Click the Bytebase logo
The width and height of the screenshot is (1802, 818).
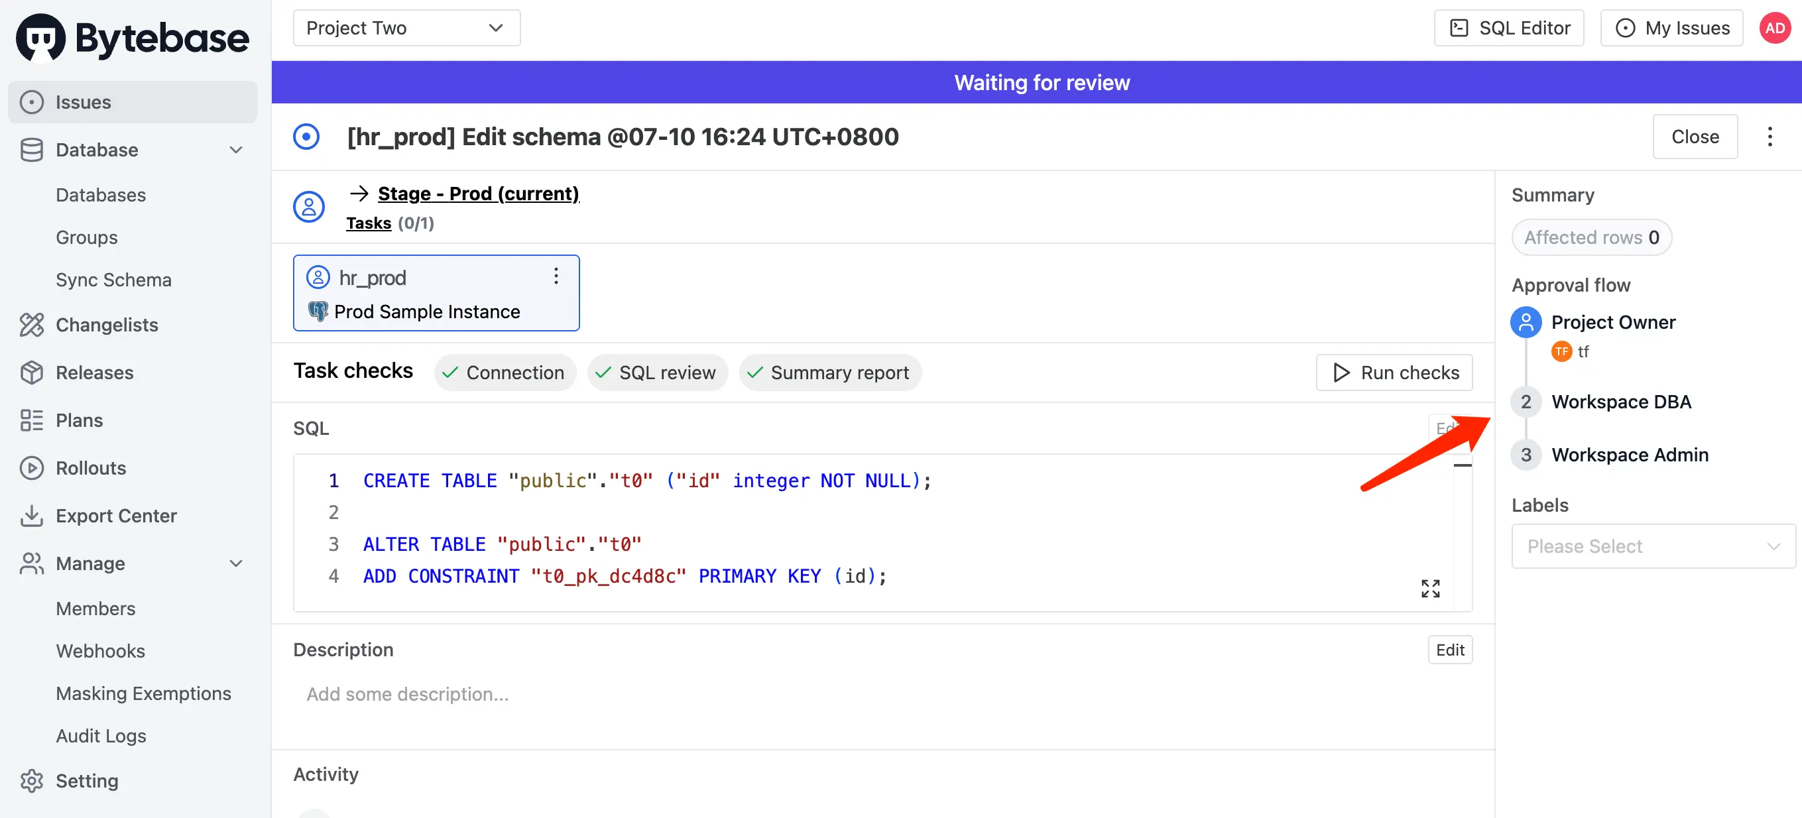pyautogui.click(x=131, y=38)
